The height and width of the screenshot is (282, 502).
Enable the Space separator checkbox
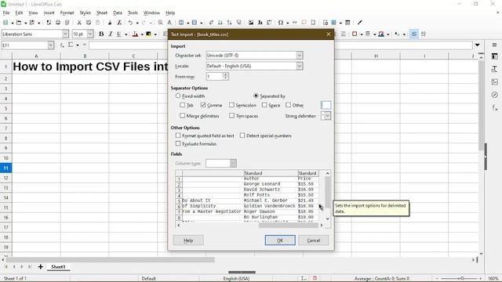tap(264, 105)
